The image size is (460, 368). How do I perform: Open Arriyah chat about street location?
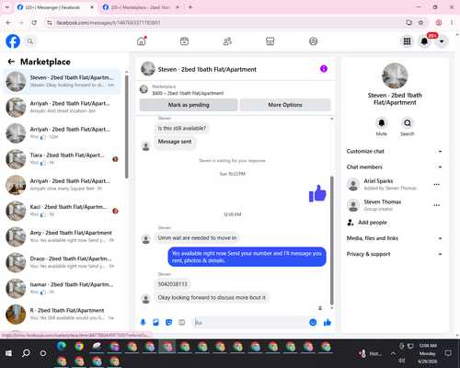tap(62, 108)
